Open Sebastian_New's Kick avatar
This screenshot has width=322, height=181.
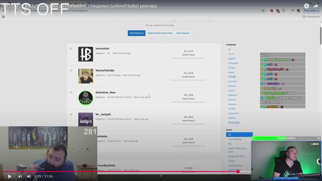click(x=86, y=98)
